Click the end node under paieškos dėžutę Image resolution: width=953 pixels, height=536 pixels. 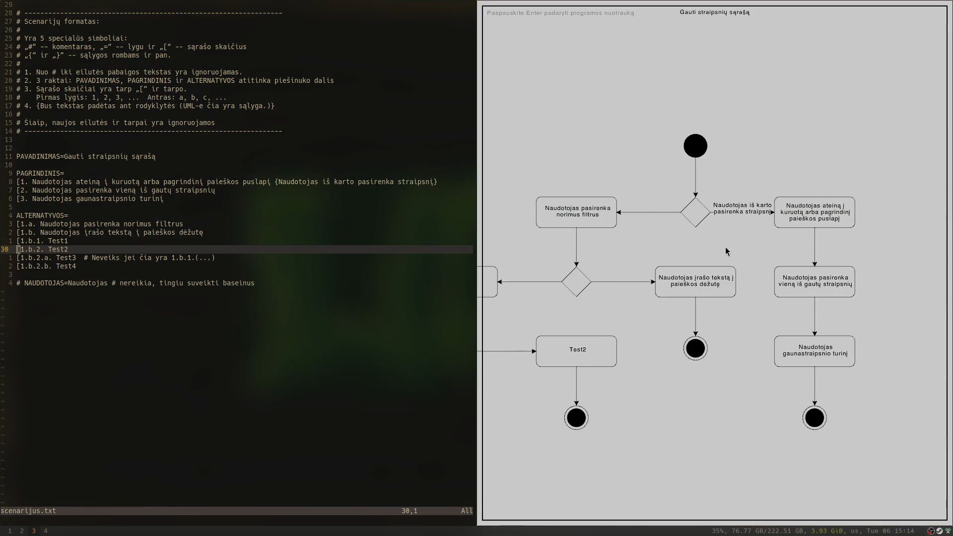(695, 348)
